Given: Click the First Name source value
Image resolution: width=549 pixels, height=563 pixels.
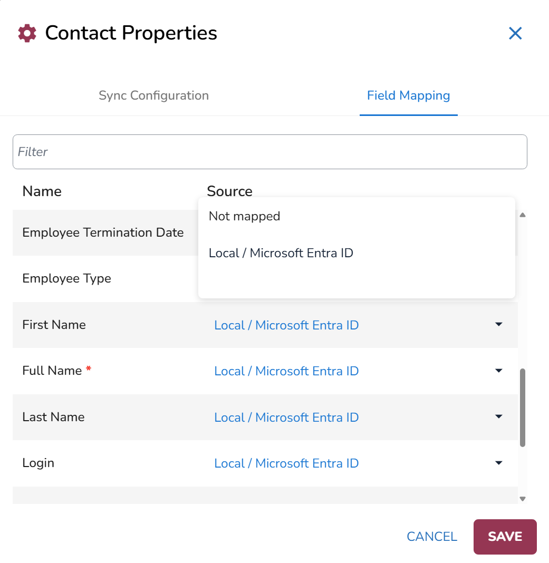Looking at the screenshot, I should pyautogui.click(x=286, y=325).
